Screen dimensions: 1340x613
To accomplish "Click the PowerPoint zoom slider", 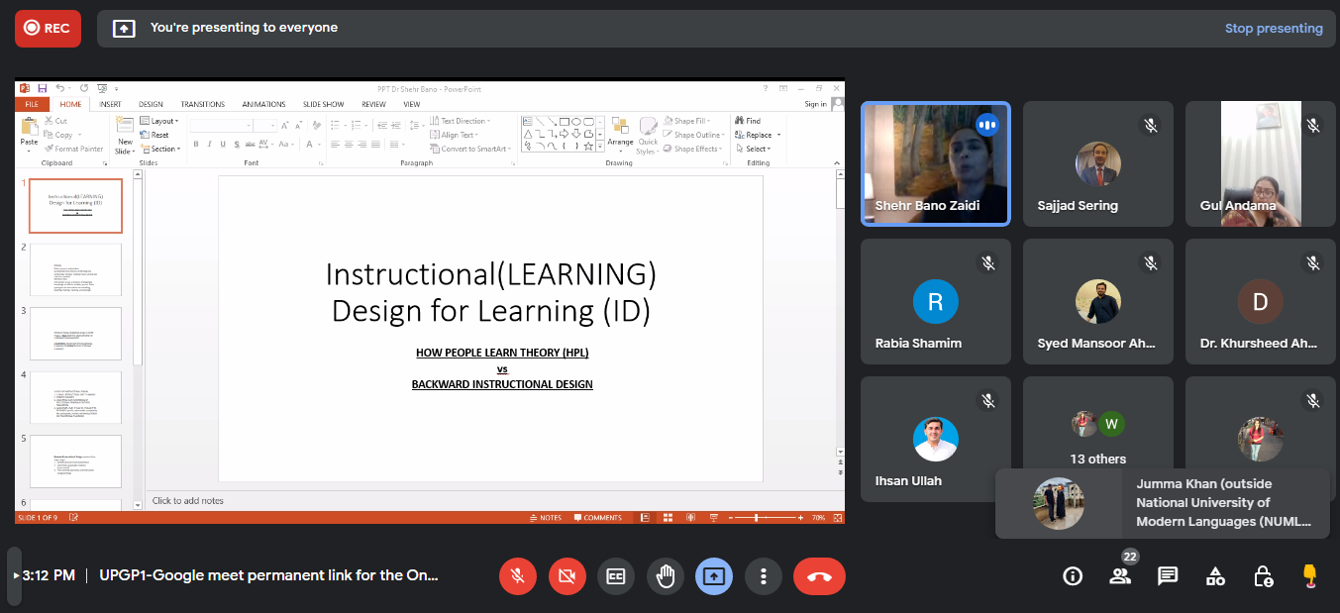I will (x=758, y=518).
